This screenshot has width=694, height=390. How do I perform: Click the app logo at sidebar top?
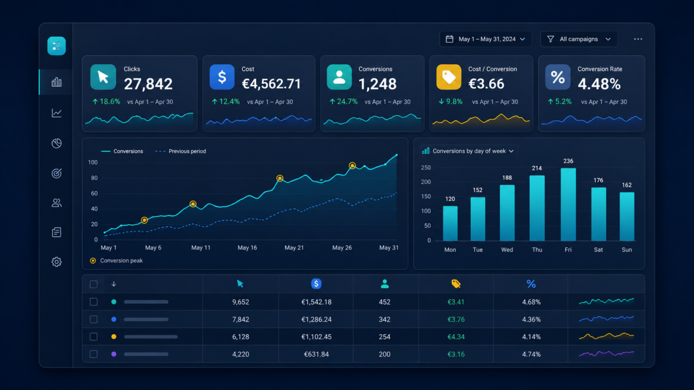[x=56, y=46]
